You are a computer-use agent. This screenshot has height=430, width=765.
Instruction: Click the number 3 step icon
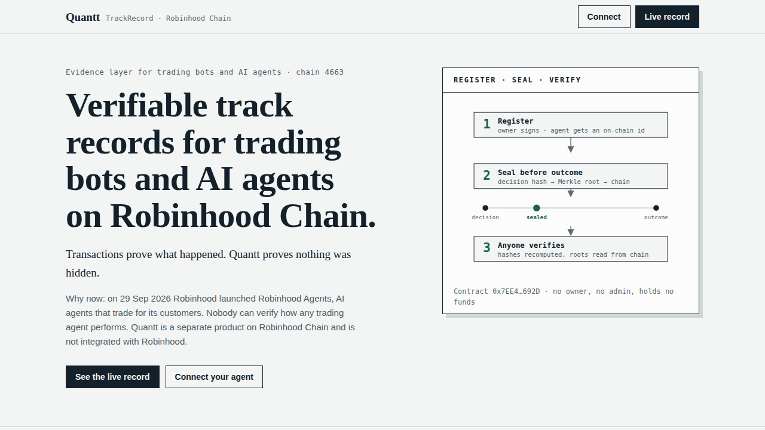(x=486, y=248)
